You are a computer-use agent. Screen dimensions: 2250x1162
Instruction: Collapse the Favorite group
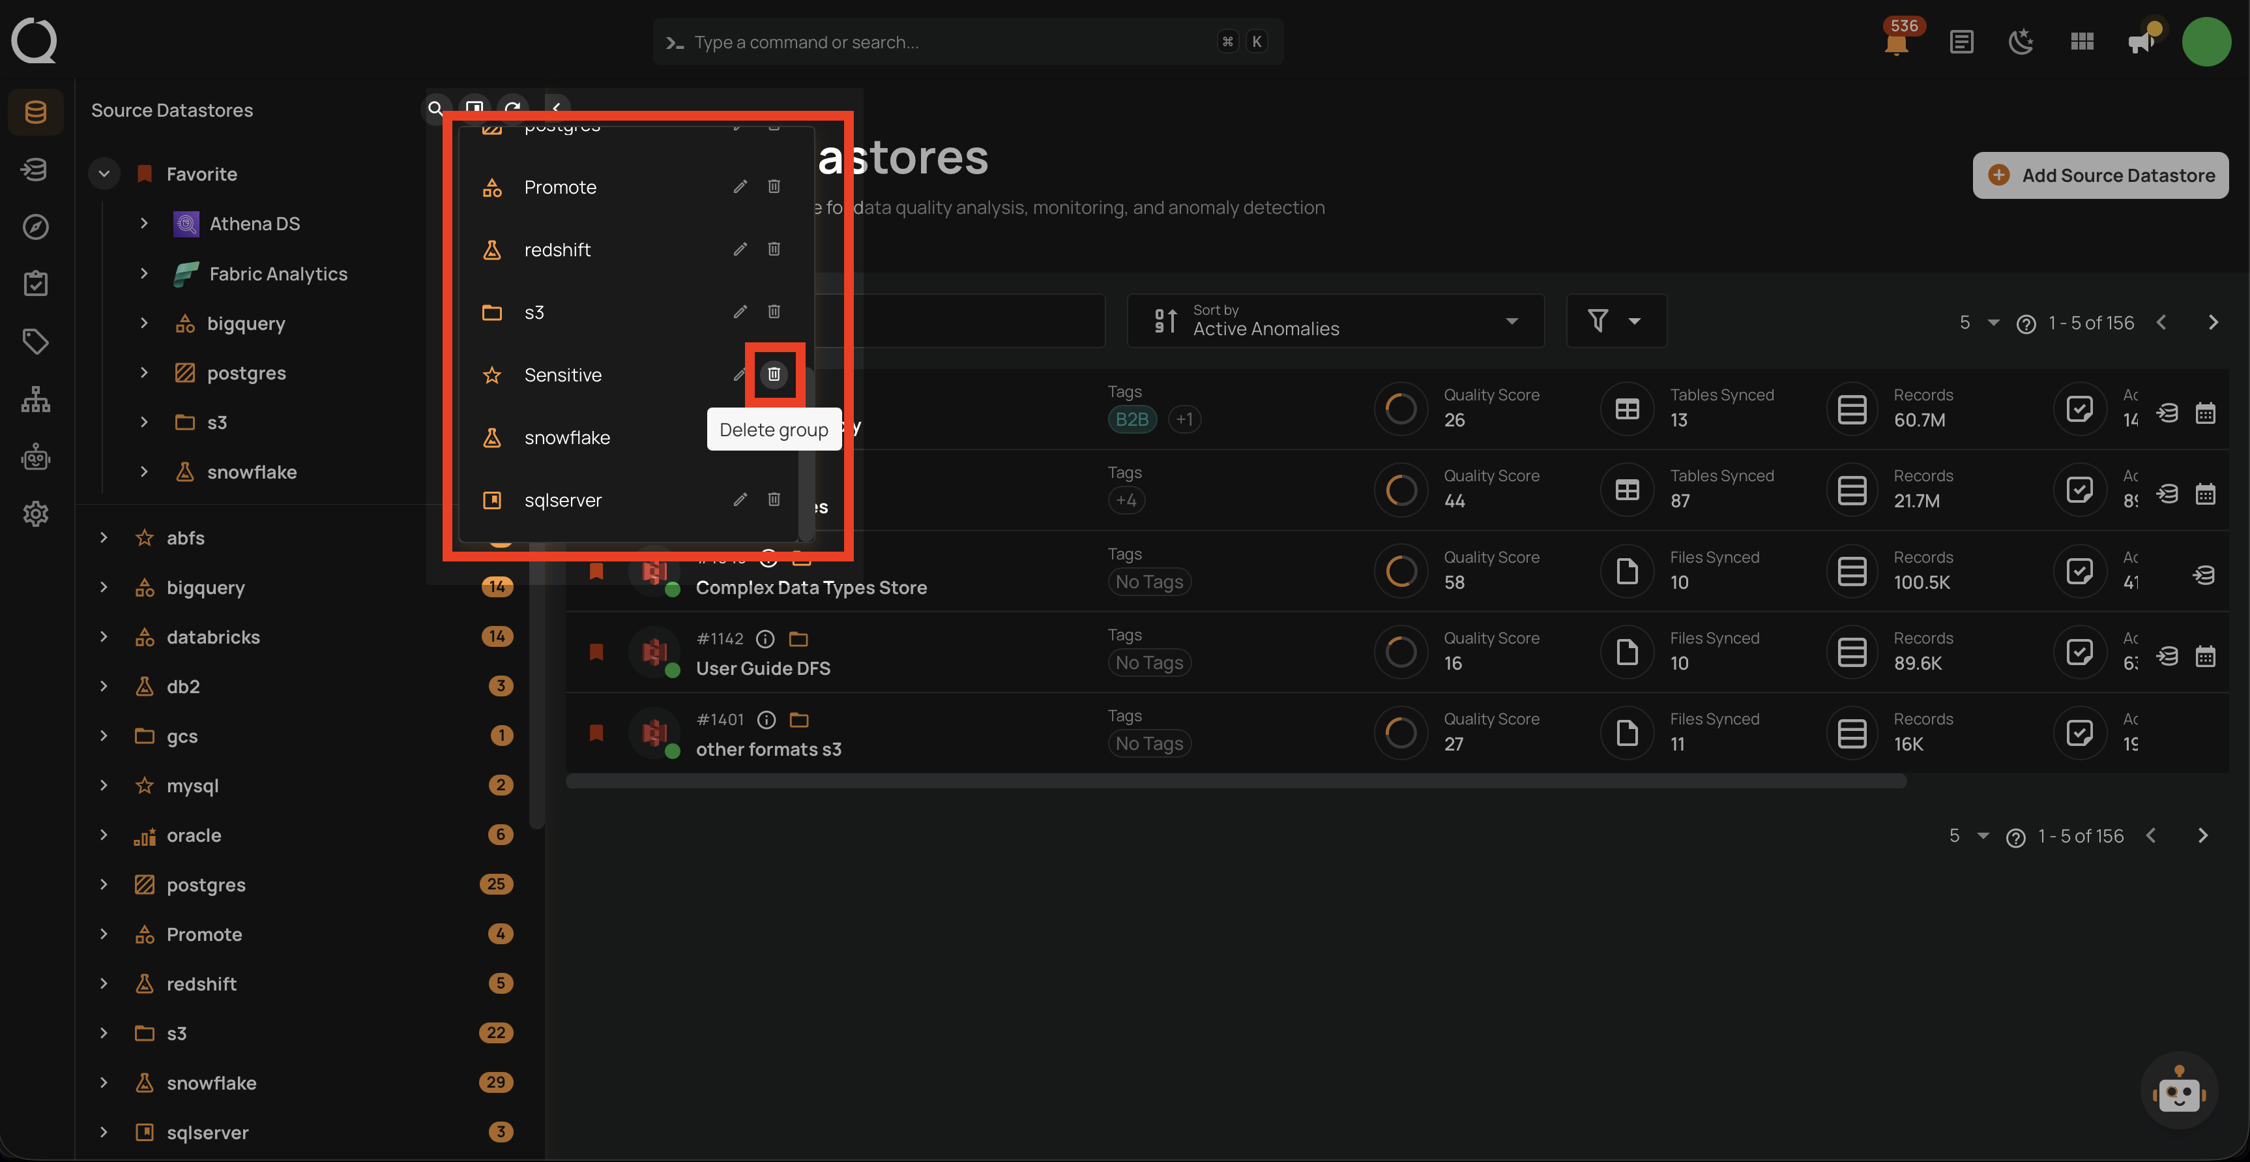point(104,174)
